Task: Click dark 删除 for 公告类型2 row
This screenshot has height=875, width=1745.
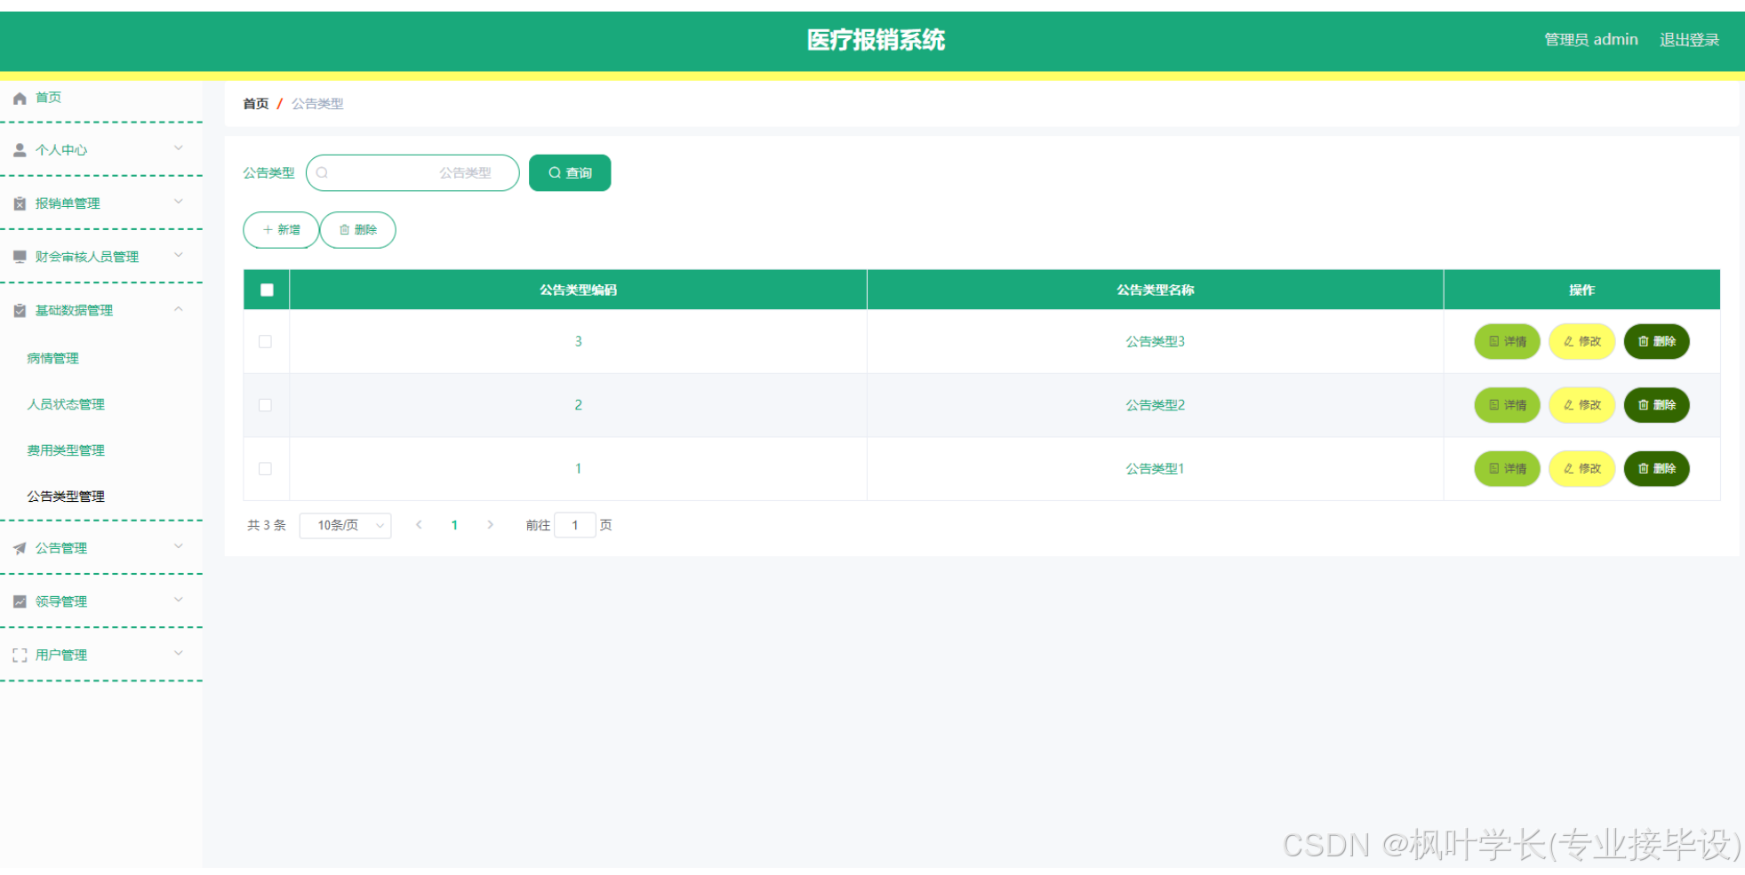Action: click(1656, 405)
